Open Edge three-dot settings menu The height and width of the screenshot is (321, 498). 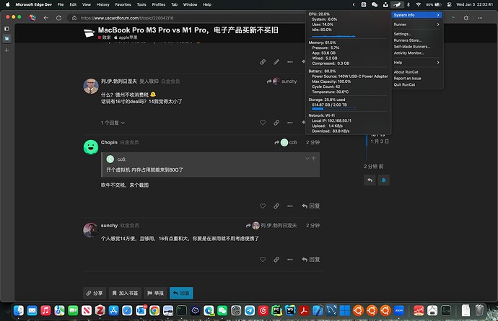click(x=480, y=18)
